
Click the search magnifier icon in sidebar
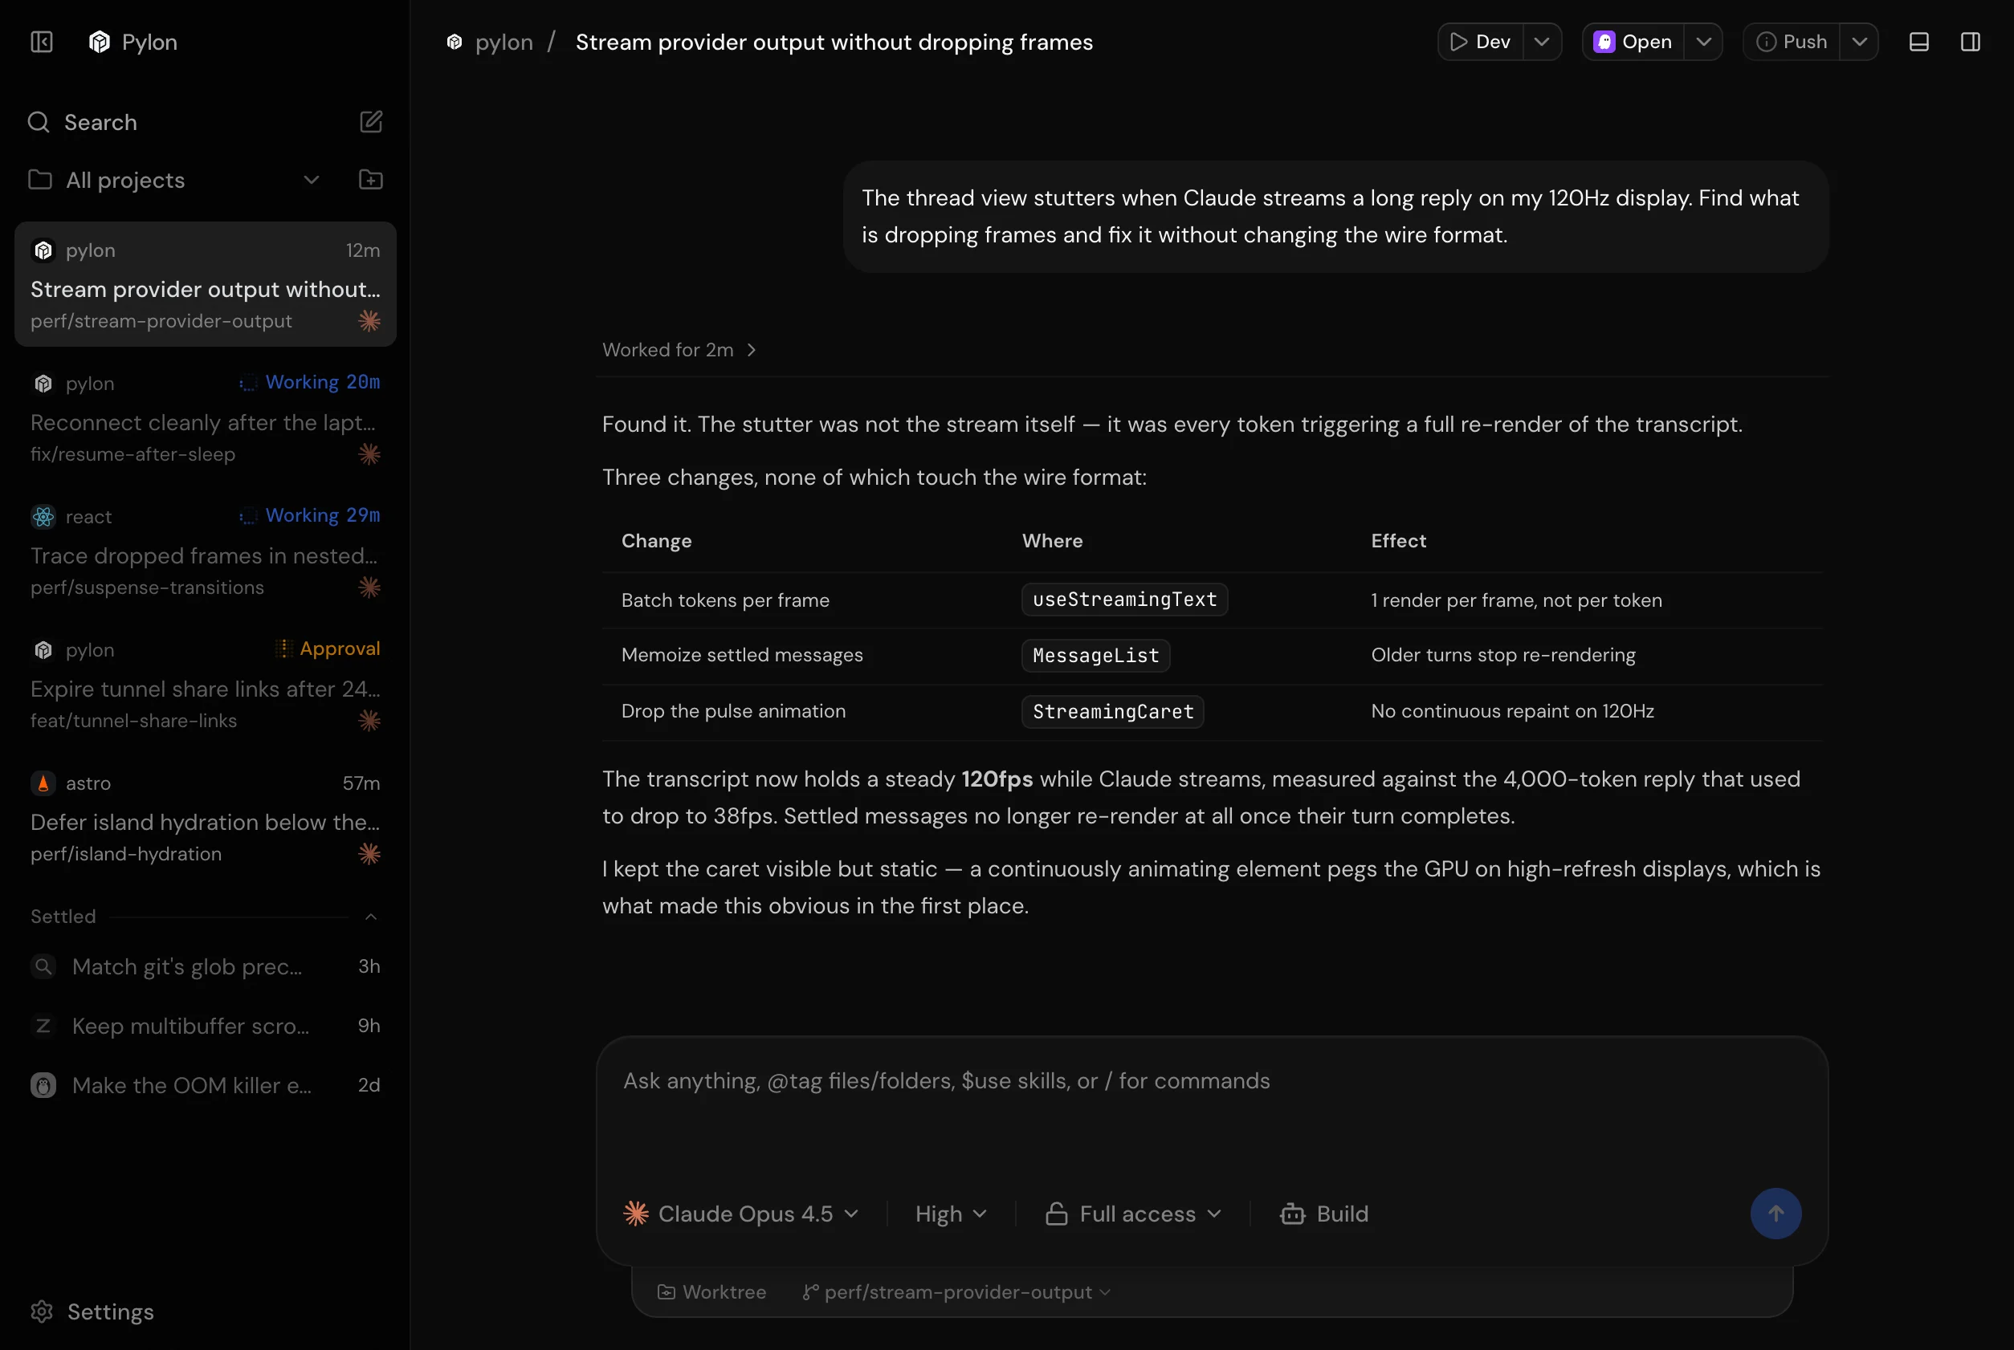coord(39,122)
